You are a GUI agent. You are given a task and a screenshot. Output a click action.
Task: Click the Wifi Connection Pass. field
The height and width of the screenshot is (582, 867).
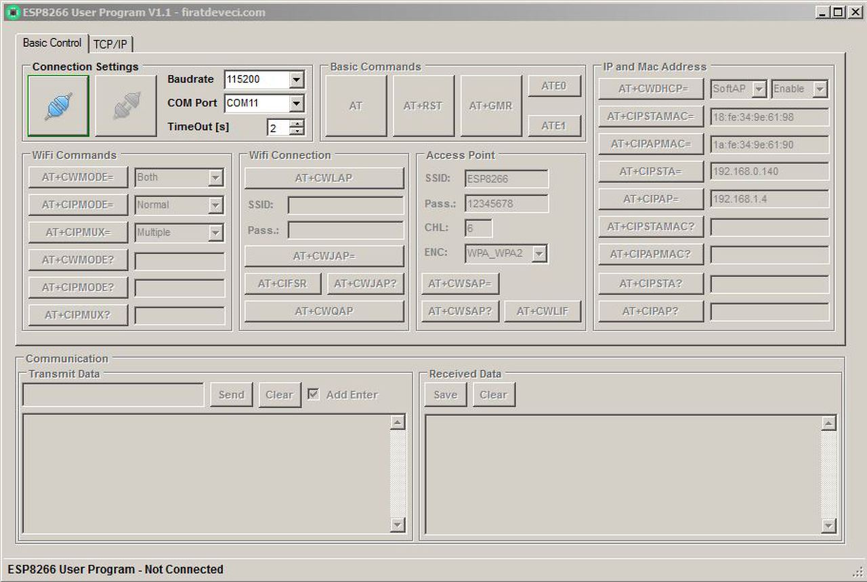[345, 230]
